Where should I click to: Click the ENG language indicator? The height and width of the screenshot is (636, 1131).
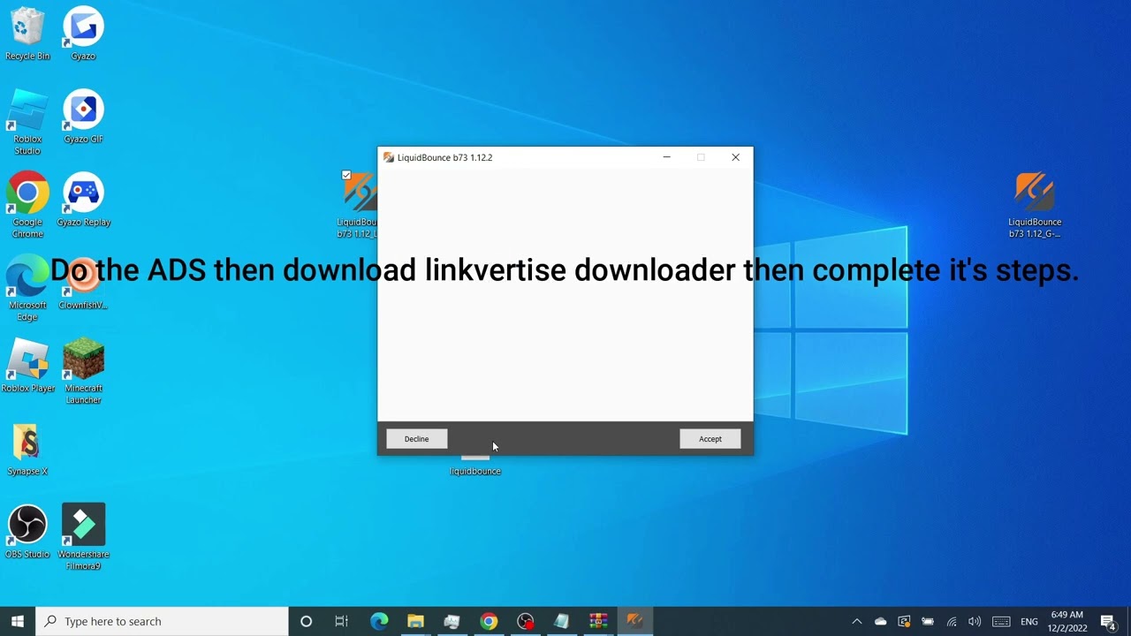tap(1029, 621)
